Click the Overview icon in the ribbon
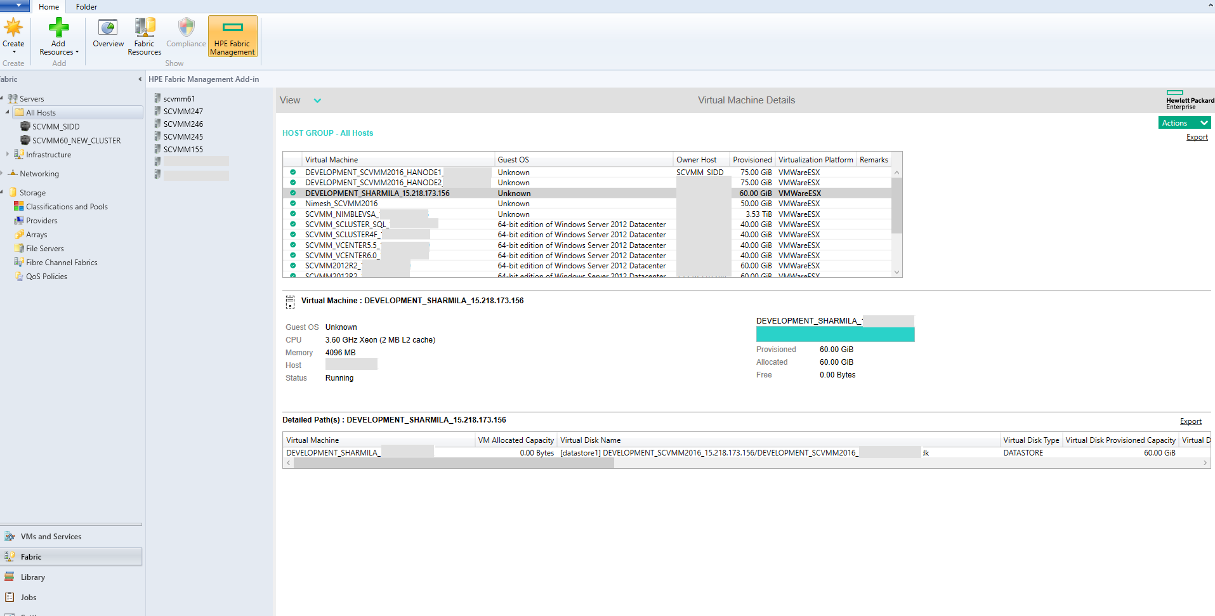The height and width of the screenshot is (616, 1215). [x=107, y=35]
